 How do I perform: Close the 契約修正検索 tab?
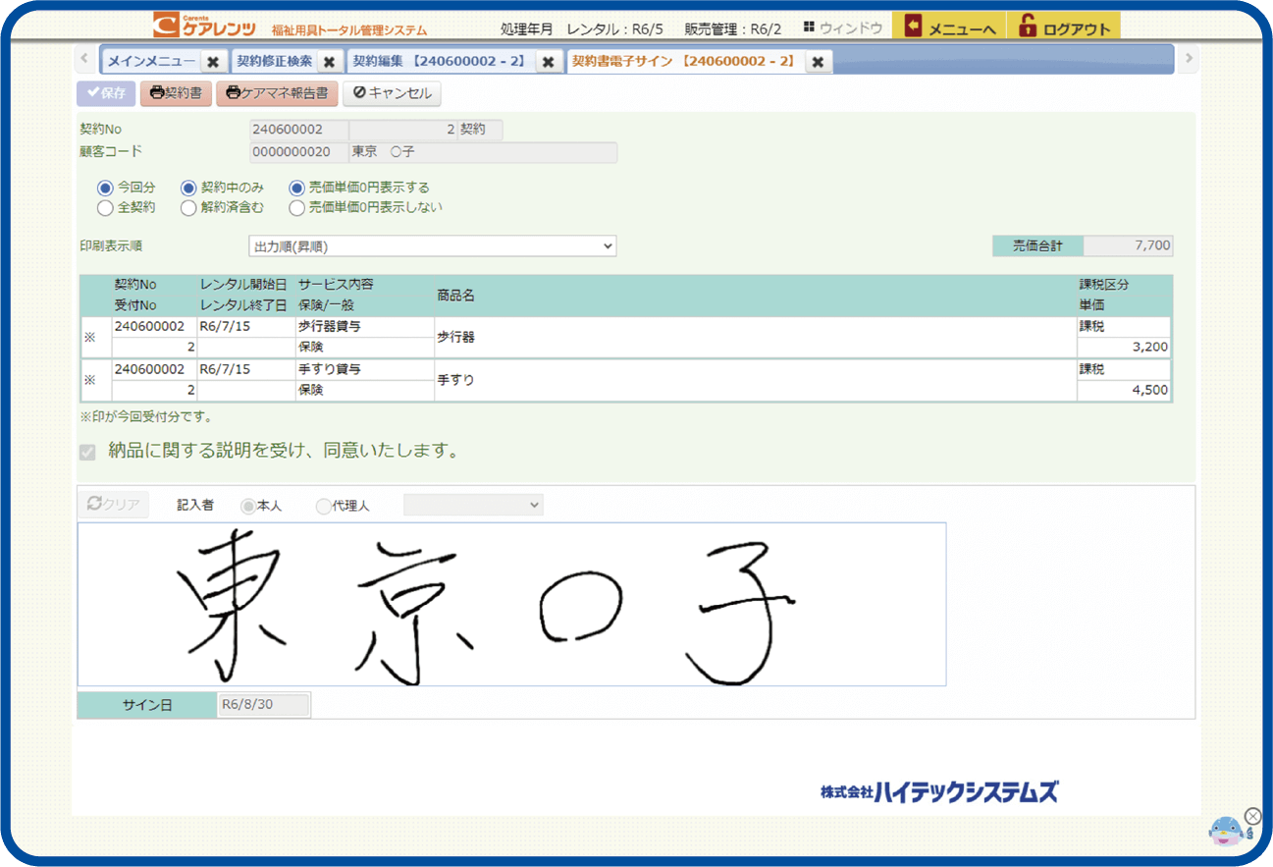click(x=330, y=62)
